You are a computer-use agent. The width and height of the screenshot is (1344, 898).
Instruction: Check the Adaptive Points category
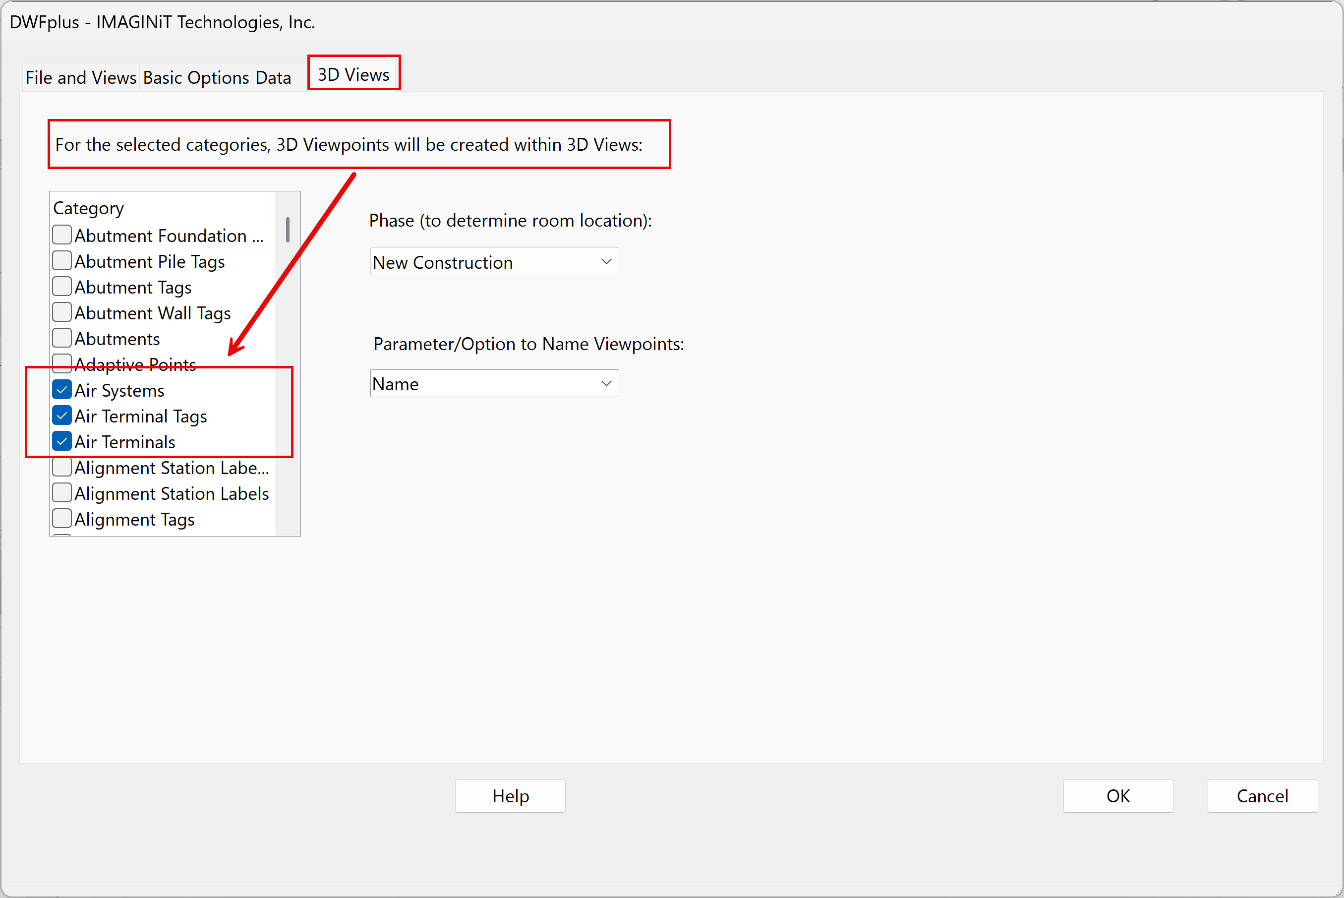coord(62,363)
